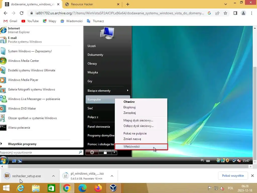
Task: Switch to Resource Hacker tab
Action: (92, 4)
